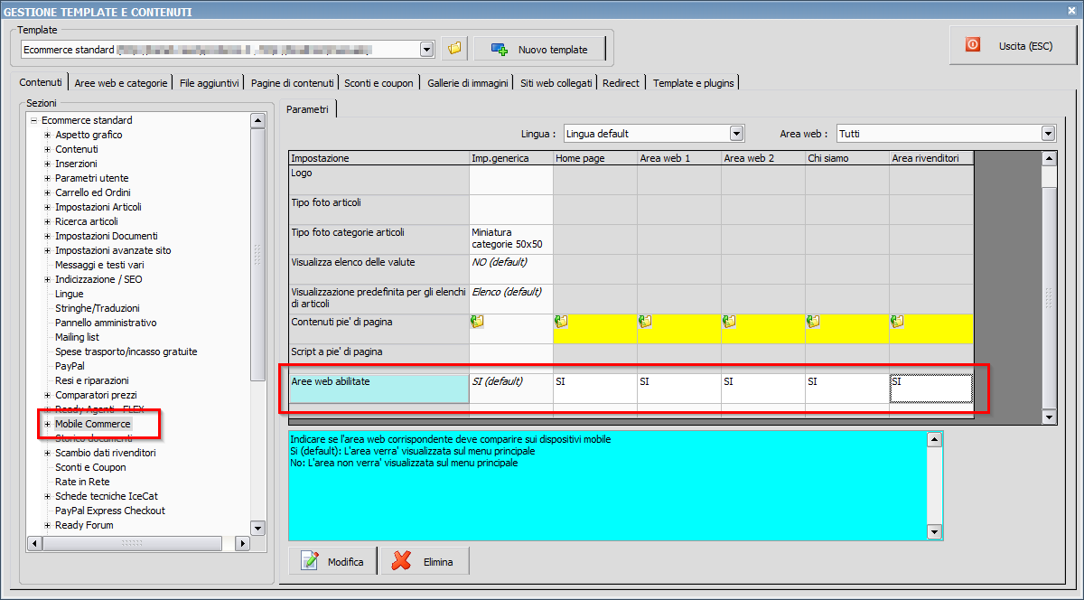Click down arrow of the parameters table scrollbar
The image size is (1084, 600).
click(x=1049, y=417)
